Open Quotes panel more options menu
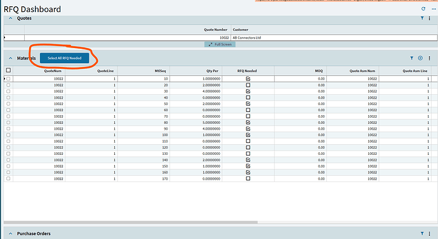Screen dimensions: 438x239 click(429, 18)
